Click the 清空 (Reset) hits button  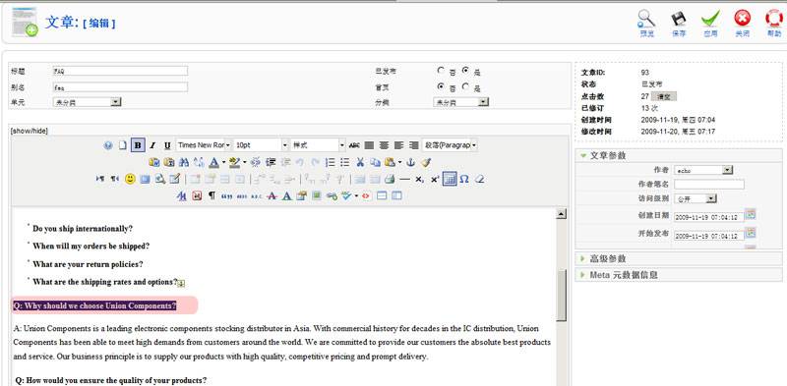pos(663,97)
